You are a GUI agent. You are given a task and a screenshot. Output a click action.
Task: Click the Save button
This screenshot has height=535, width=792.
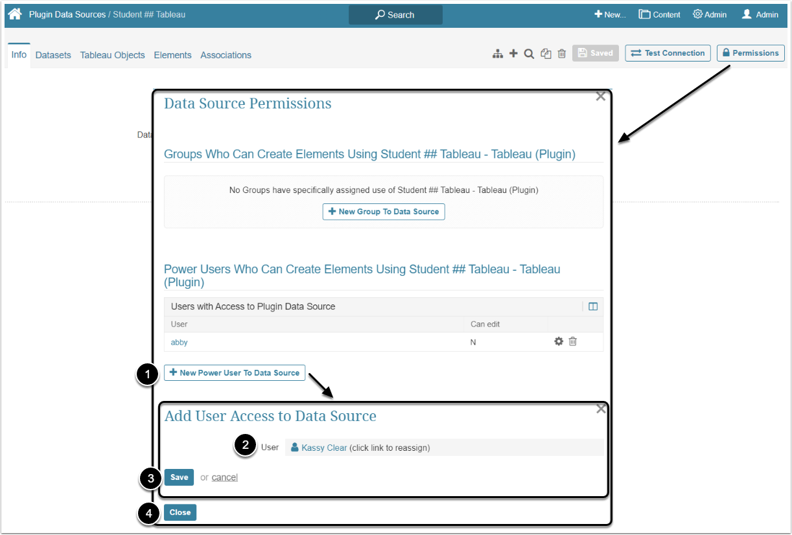179,477
